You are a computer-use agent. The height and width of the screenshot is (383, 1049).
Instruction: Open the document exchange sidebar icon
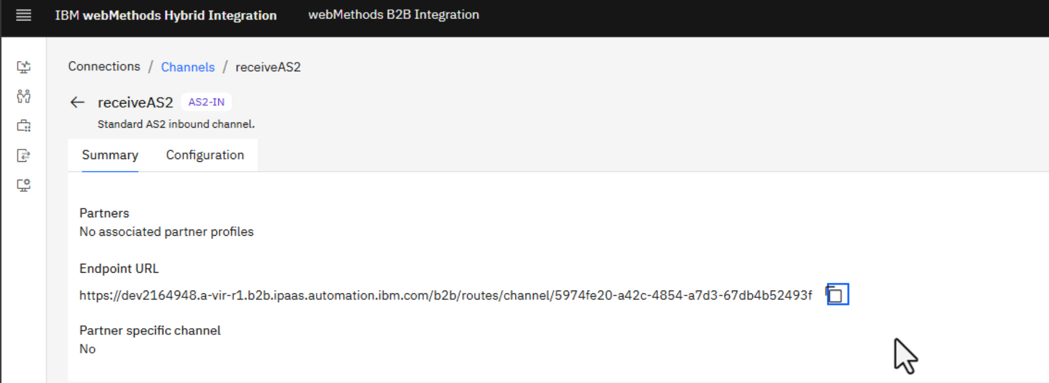[24, 156]
